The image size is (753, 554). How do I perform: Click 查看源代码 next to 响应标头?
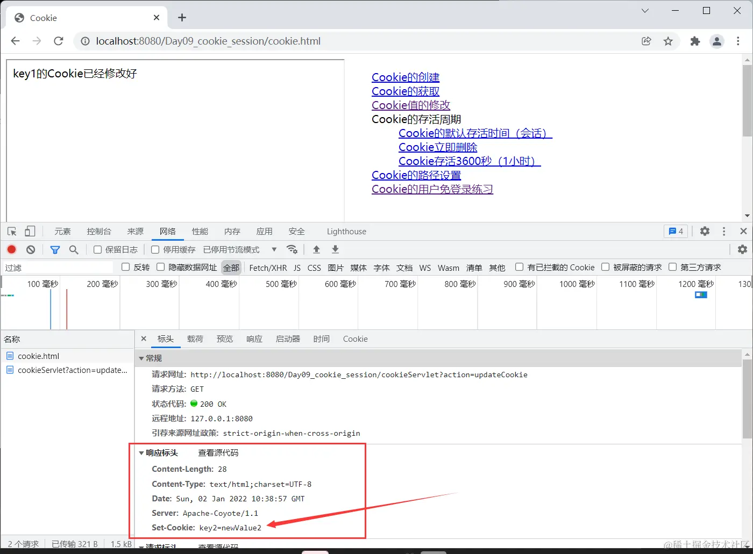[218, 453]
